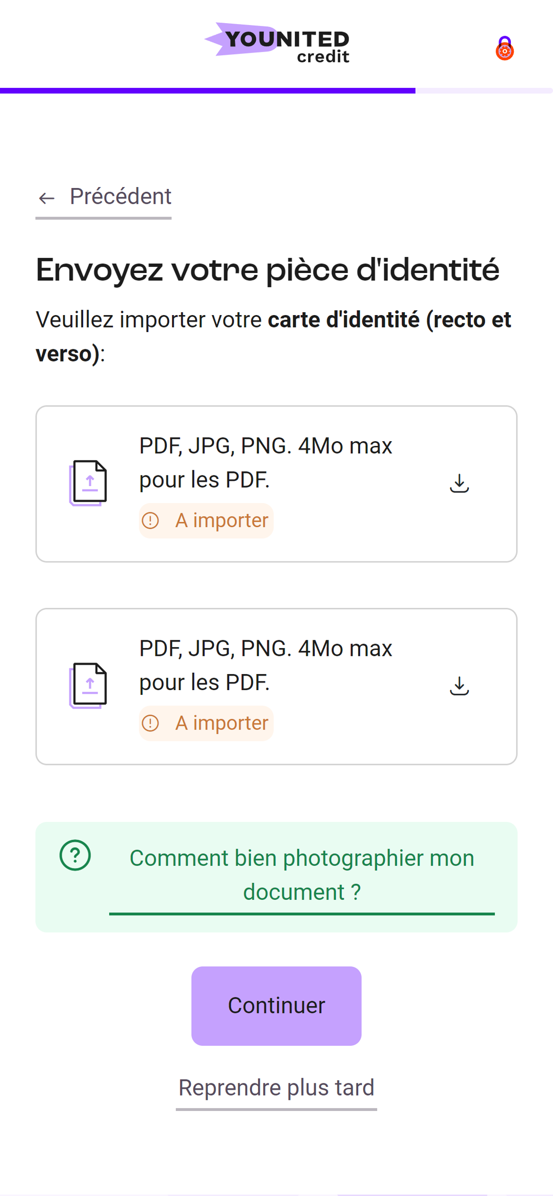Click the orange padlock icon in header
This screenshot has width=553, height=1196.
click(504, 48)
